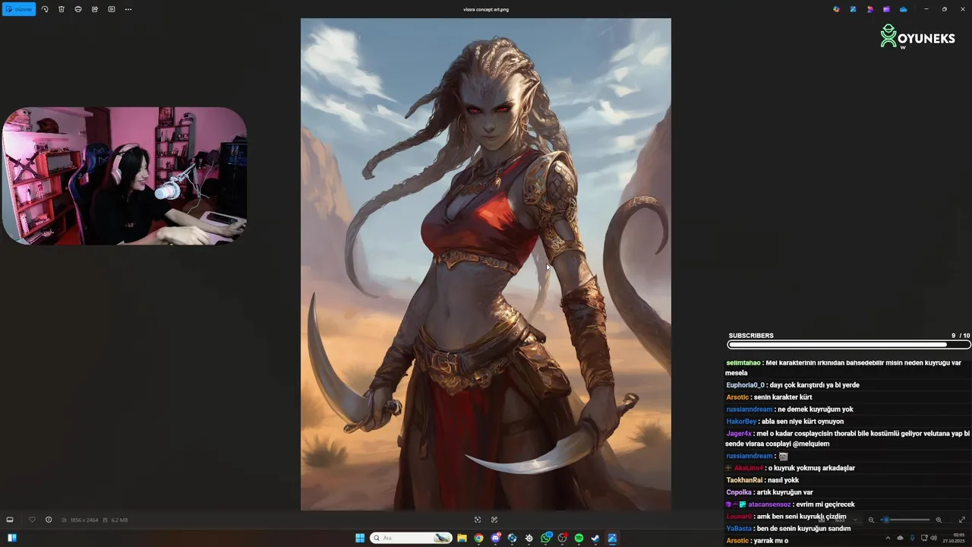Expand hidden system tray icons chevron
The image size is (972, 547).
click(x=888, y=538)
